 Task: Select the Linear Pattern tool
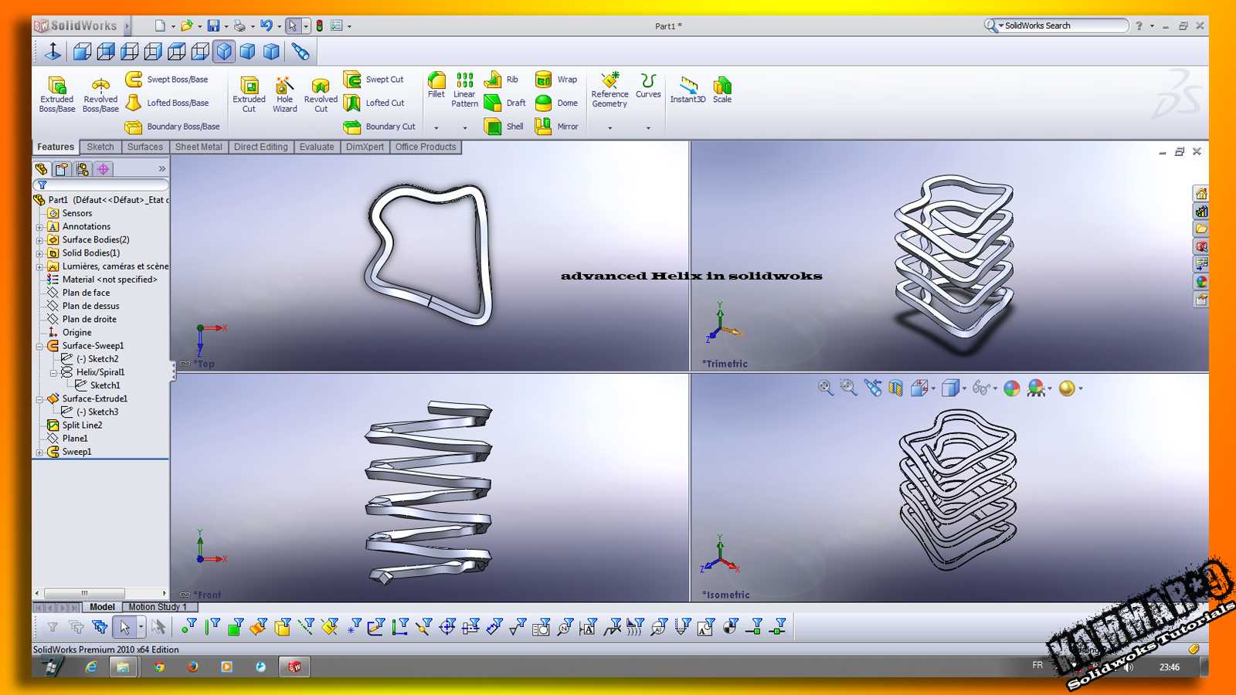point(464,90)
